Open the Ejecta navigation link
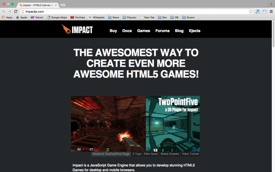The height and width of the screenshot is (172, 275). click(194, 31)
